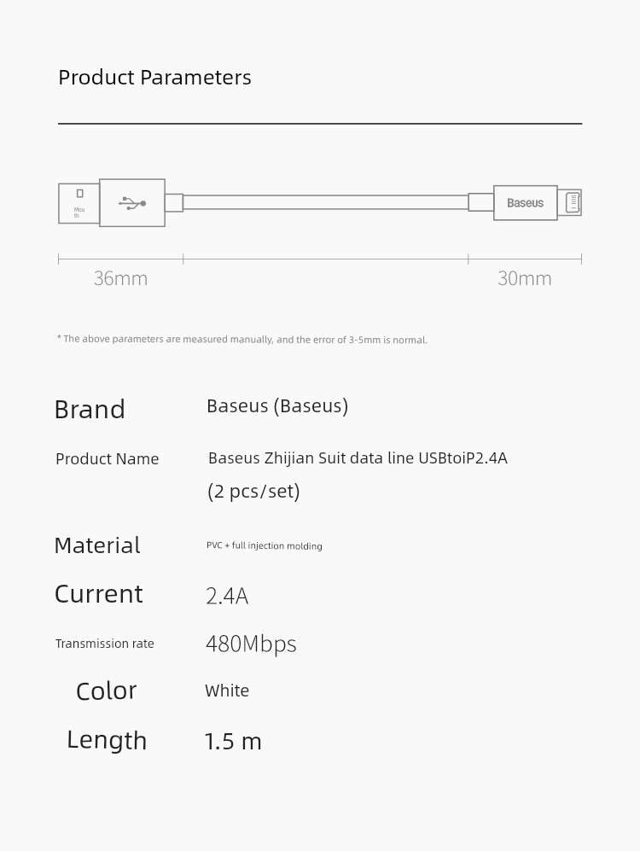Screen dimensions: 640x851
Task: Click the White color value
Action: (227, 691)
